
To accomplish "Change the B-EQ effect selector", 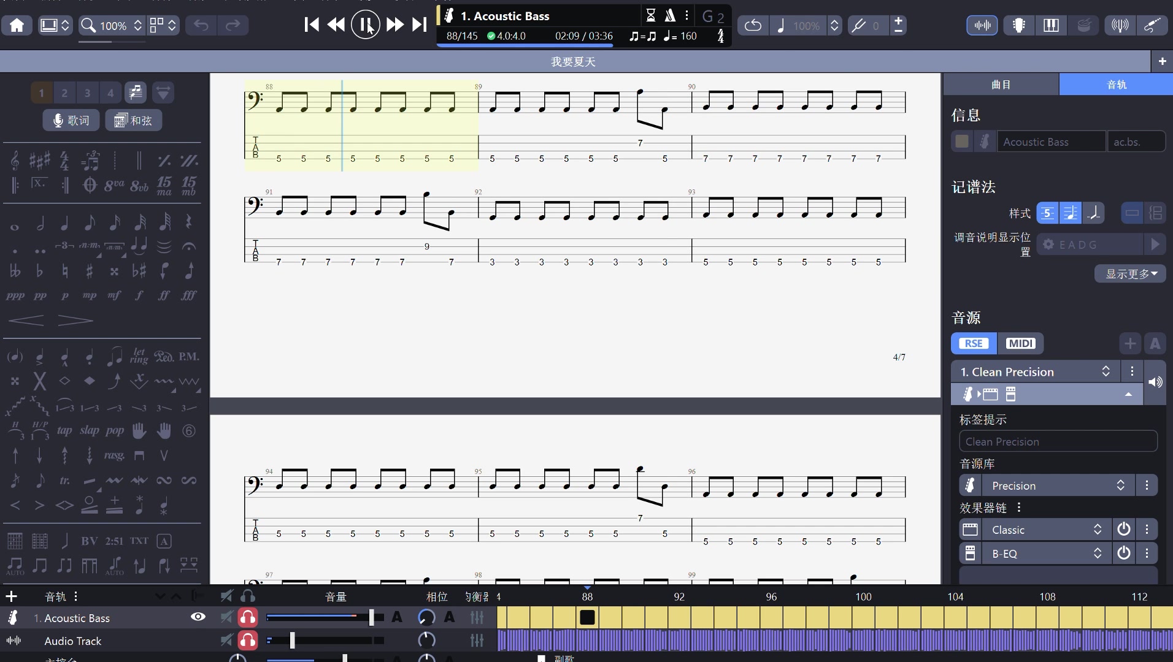I will click(x=1047, y=554).
